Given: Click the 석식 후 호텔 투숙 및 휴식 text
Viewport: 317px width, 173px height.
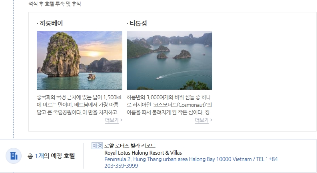Looking at the screenshot, I should (55, 4).
